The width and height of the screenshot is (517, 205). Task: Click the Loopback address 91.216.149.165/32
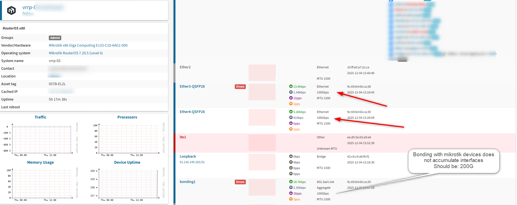[192, 162]
